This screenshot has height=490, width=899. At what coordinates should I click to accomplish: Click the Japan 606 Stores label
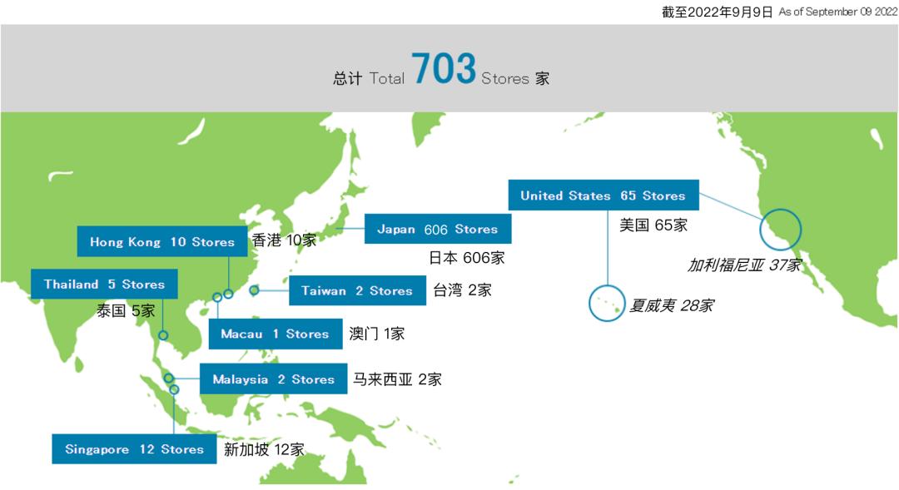tap(439, 228)
